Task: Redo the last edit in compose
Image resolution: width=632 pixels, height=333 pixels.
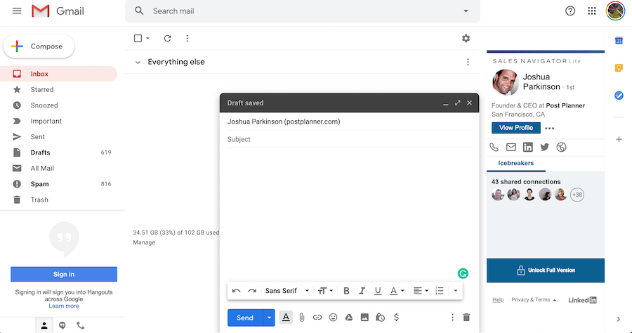Action: click(x=252, y=291)
